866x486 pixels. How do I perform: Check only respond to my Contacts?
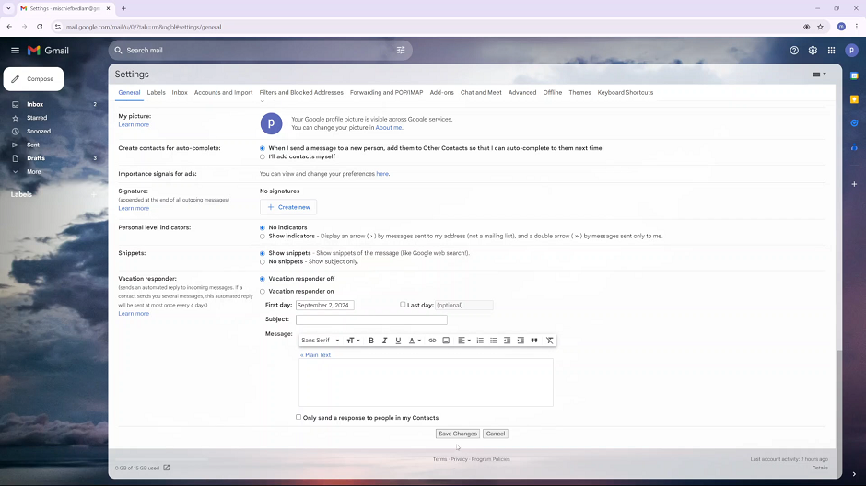tap(298, 417)
